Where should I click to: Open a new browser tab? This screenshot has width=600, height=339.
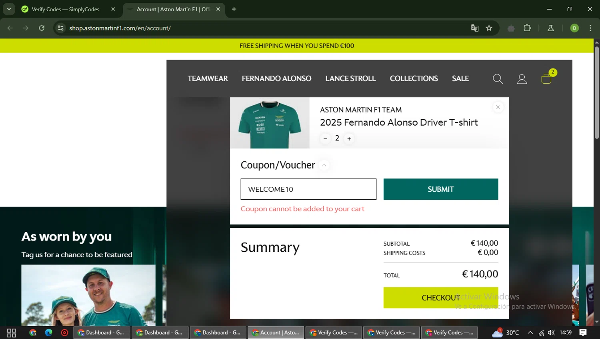pyautogui.click(x=234, y=9)
